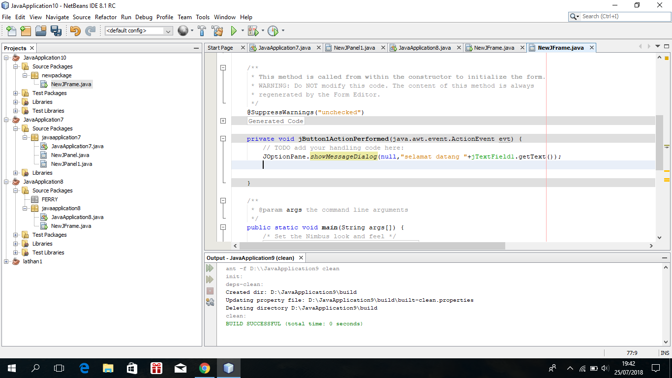Click the green Run Project icon
The image size is (672, 378).
[234, 31]
